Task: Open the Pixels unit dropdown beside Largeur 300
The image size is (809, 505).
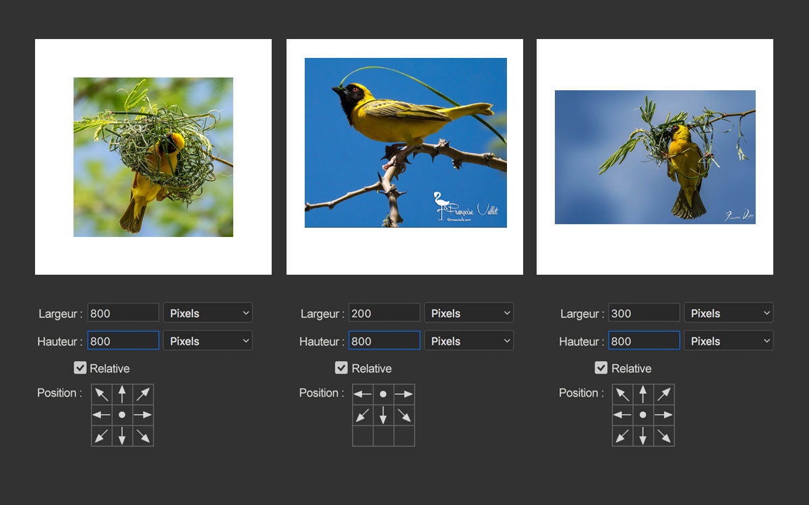Action: click(729, 313)
